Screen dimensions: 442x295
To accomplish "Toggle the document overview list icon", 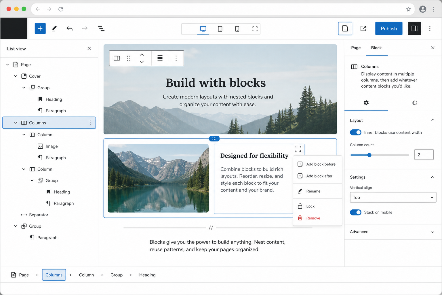I will (x=101, y=29).
